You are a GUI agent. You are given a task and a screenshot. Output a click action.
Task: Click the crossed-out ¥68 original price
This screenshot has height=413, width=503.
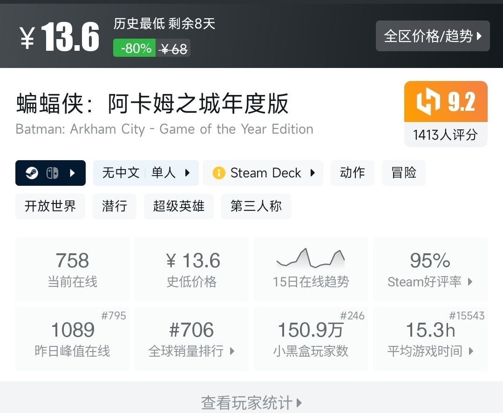pyautogui.click(x=173, y=48)
